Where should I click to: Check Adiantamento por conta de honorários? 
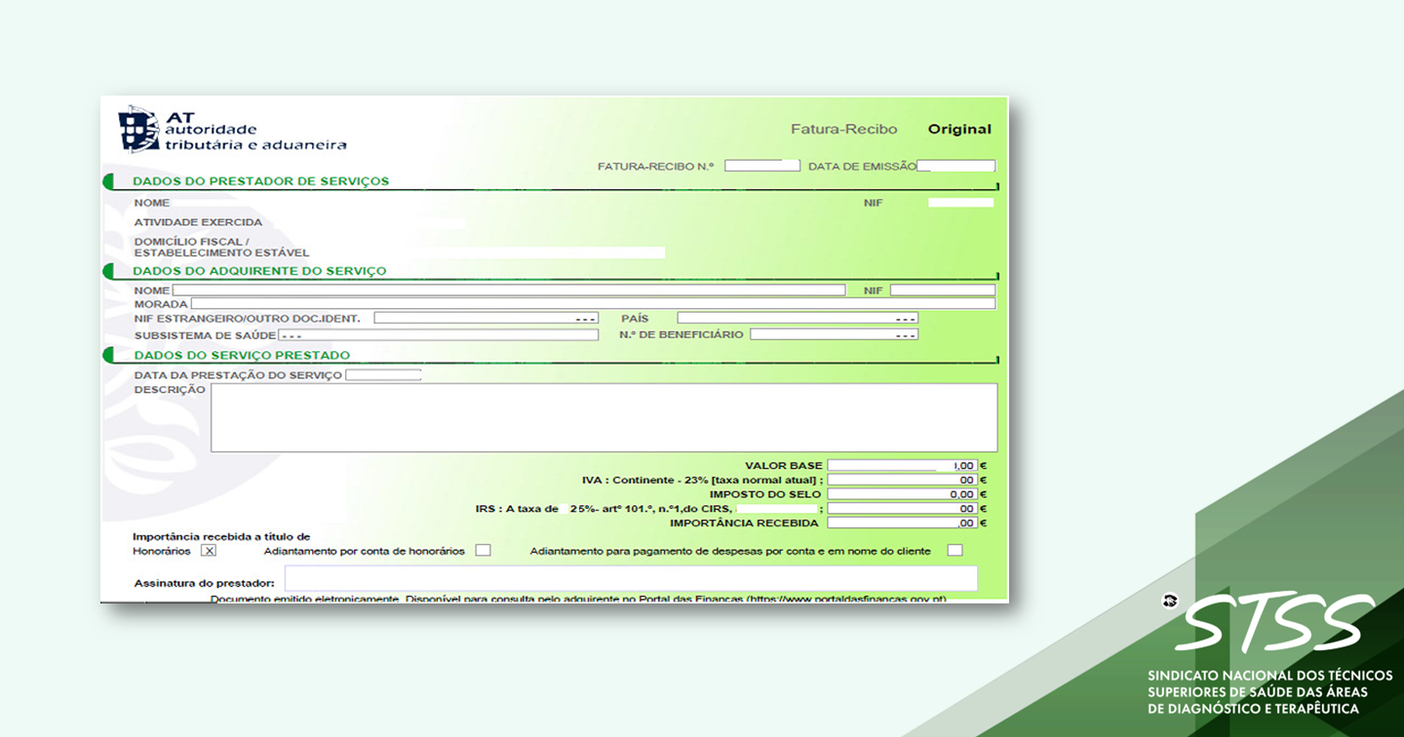click(483, 549)
